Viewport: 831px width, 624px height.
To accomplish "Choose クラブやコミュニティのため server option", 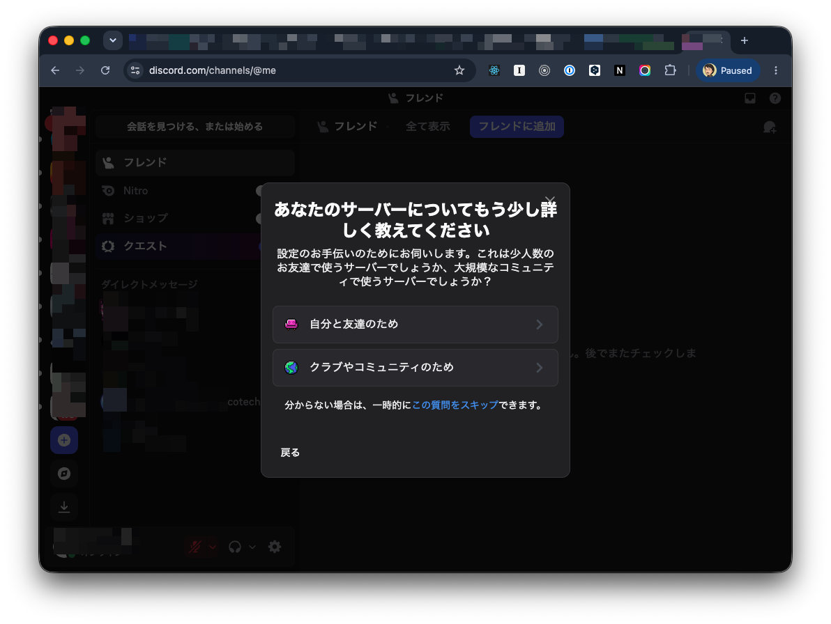I will (x=415, y=367).
